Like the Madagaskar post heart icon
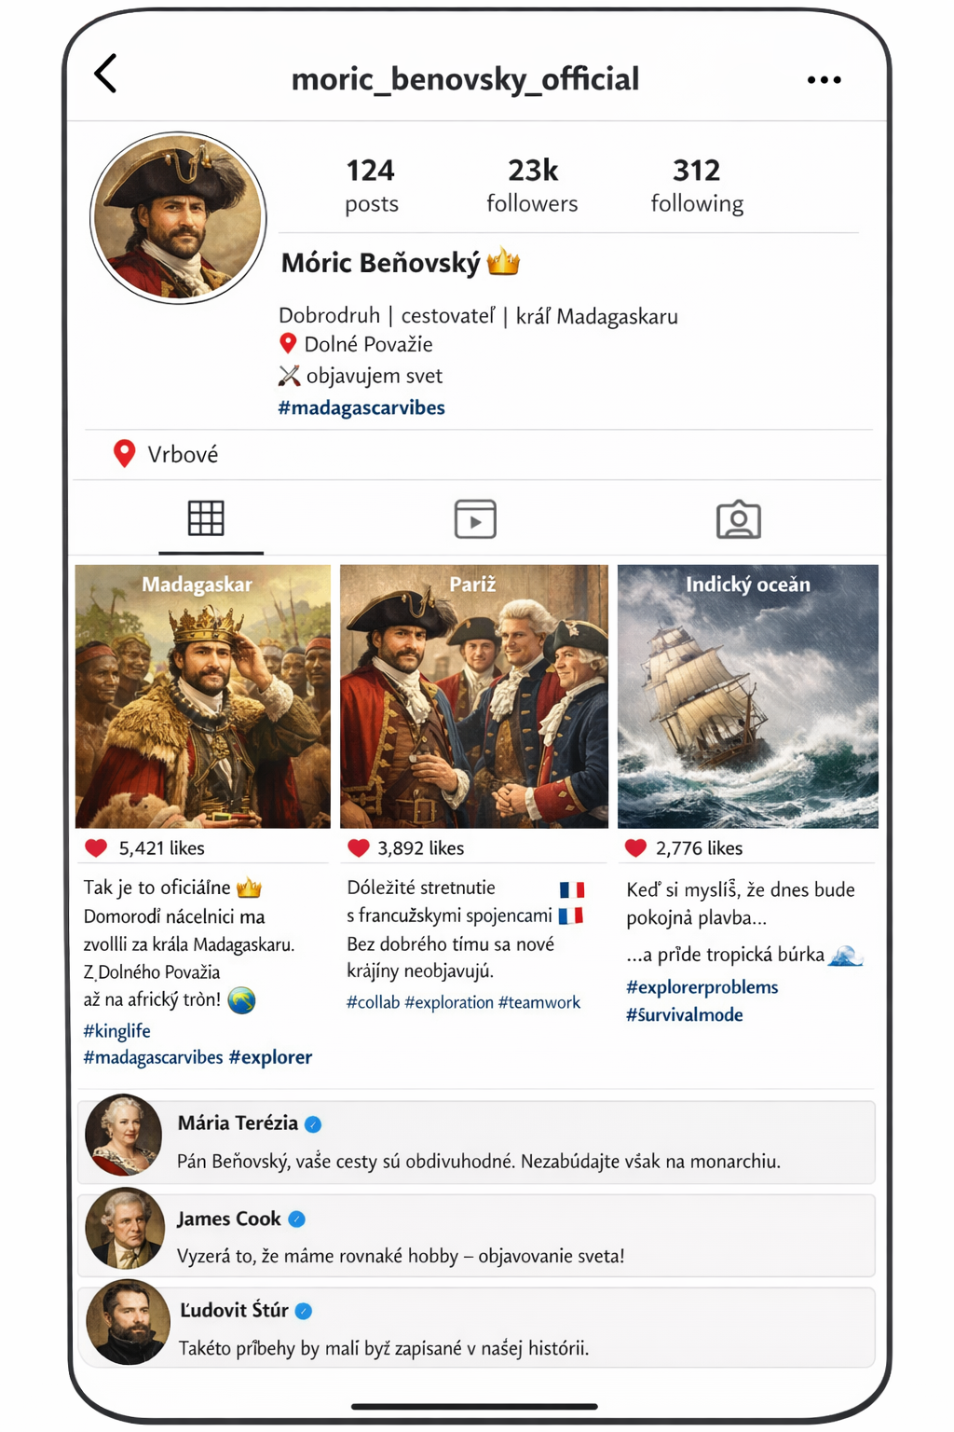This screenshot has height=1432, width=954. (96, 848)
